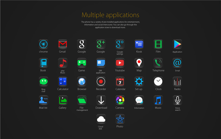
Task: Open the Browser globe icon
Action: click(x=82, y=81)
